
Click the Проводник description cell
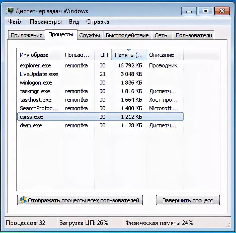[163, 66]
